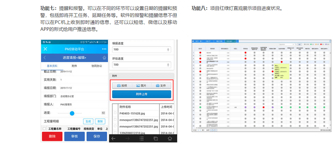The width and height of the screenshot is (336, 154).
Task: Click the 进度 value badge 62
Action: click(103, 113)
